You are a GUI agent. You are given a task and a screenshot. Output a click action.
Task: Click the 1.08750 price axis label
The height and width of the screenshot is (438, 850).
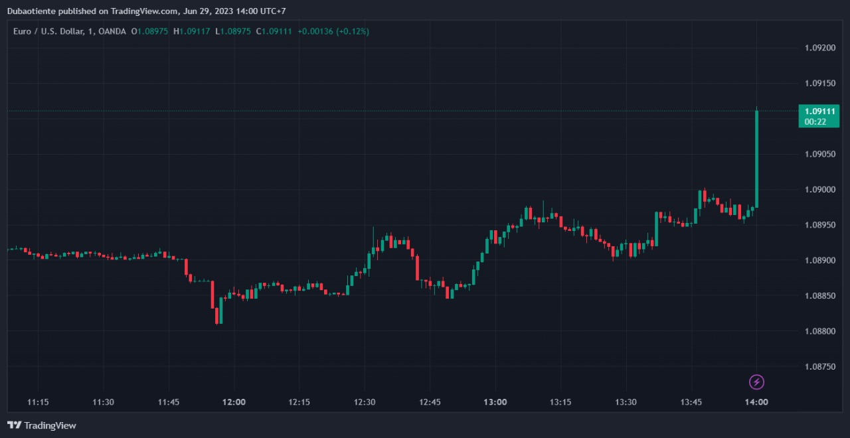[819, 366]
